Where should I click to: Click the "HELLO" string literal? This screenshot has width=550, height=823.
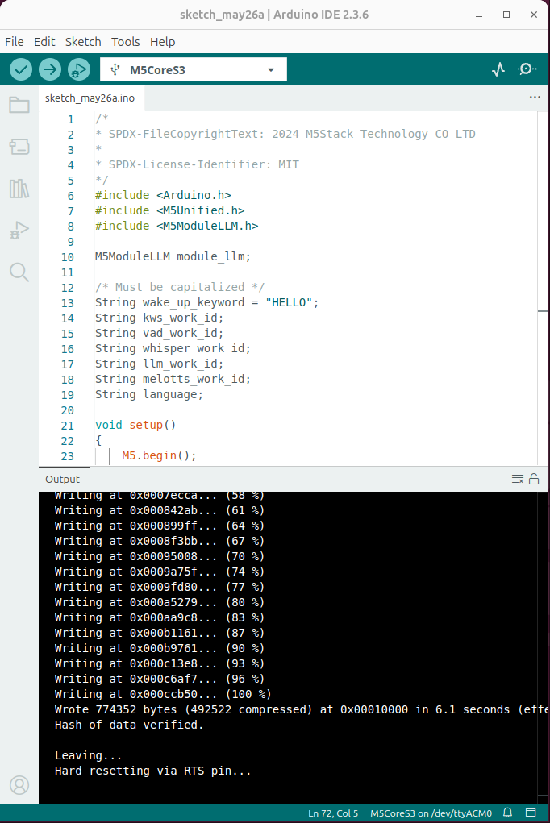(289, 302)
